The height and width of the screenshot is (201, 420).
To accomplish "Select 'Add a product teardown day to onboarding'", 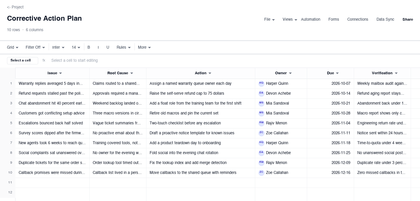I will (x=201, y=143).
